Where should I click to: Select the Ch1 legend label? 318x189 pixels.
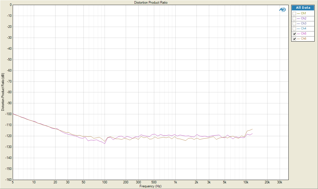(x=303, y=13)
